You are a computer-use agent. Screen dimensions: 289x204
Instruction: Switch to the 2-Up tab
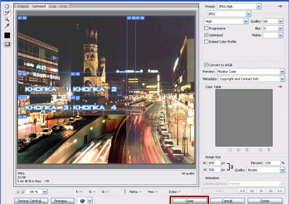pos(52,6)
